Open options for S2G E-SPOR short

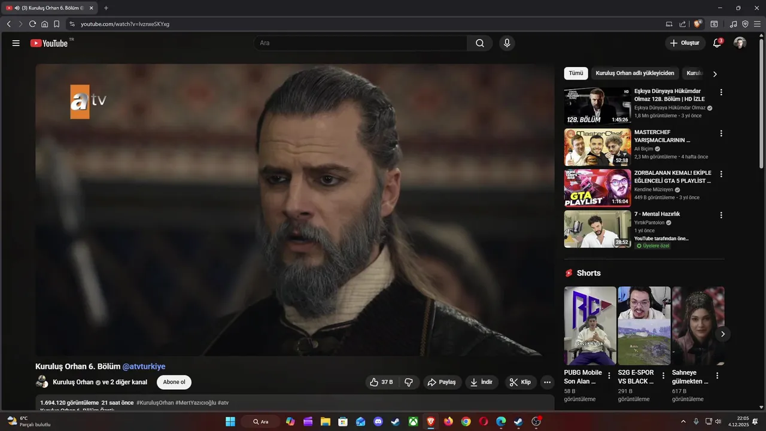pyautogui.click(x=663, y=376)
